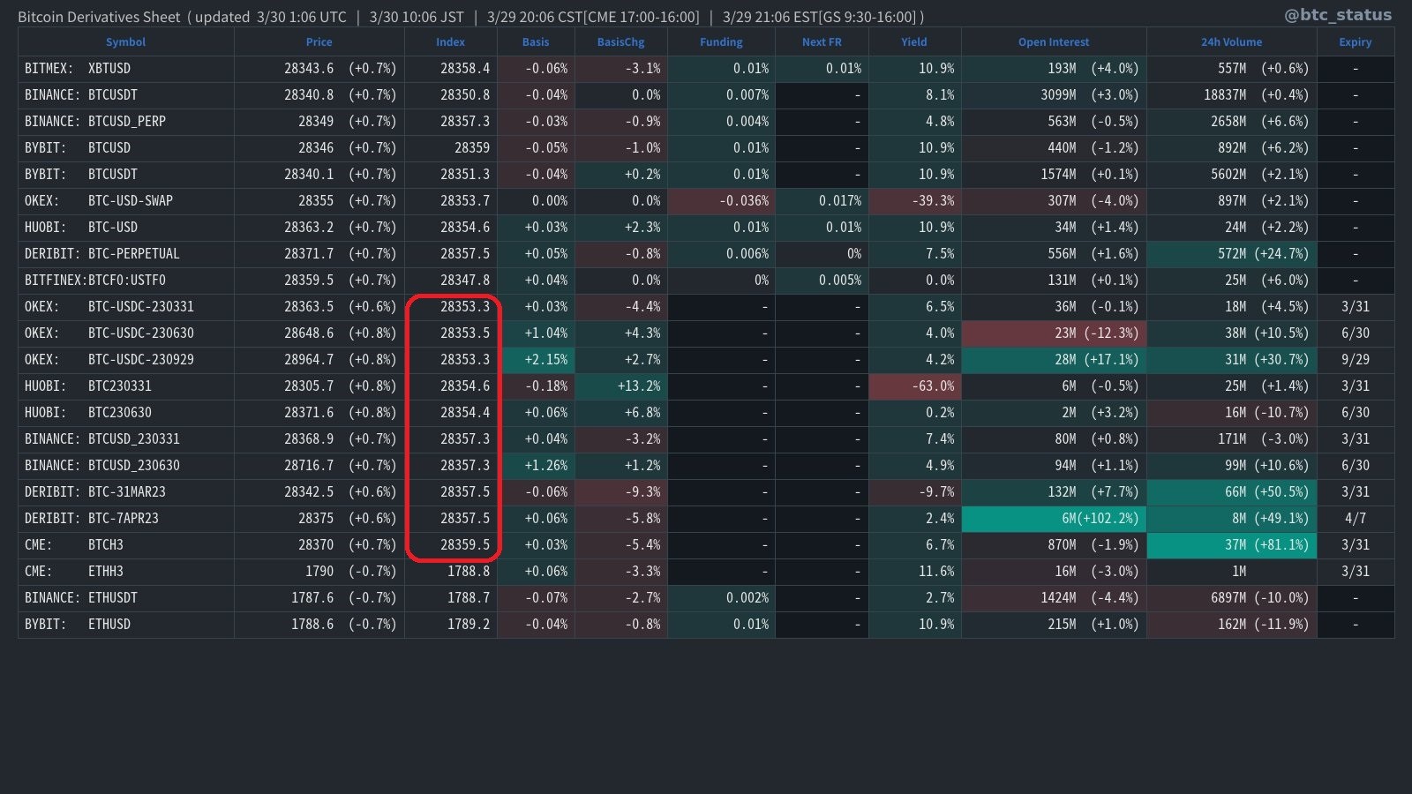Screen dimensions: 1412x794
Task: Select the HUOBI: BTC230331 symbol cell
Action: click(x=126, y=386)
